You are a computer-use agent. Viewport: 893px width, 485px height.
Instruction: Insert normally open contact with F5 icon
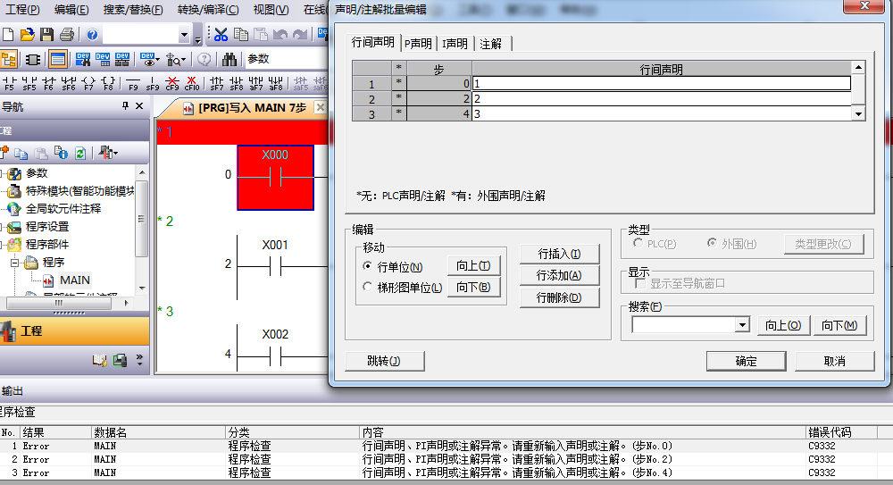(x=9, y=84)
